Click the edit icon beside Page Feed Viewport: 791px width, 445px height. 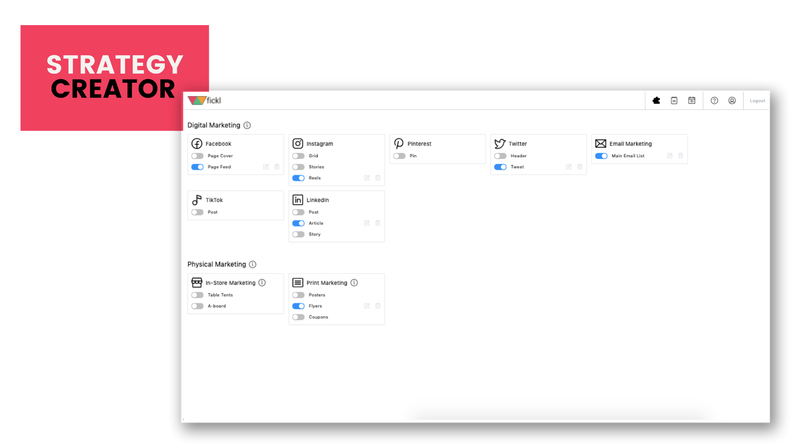point(266,166)
